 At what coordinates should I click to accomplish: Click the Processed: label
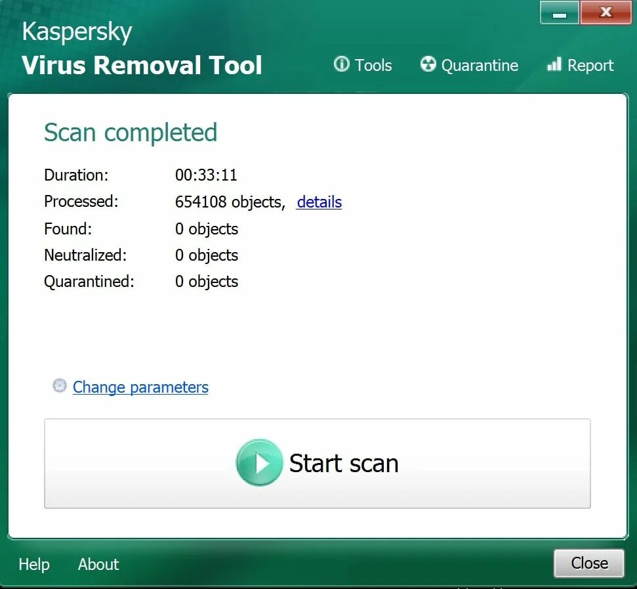coord(81,202)
